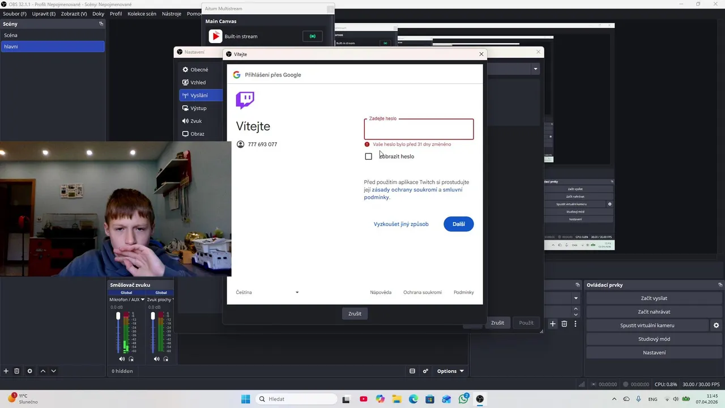Screen dimensions: 725x408
Task: Click the Zadejte heslo password field
Action: click(x=419, y=129)
